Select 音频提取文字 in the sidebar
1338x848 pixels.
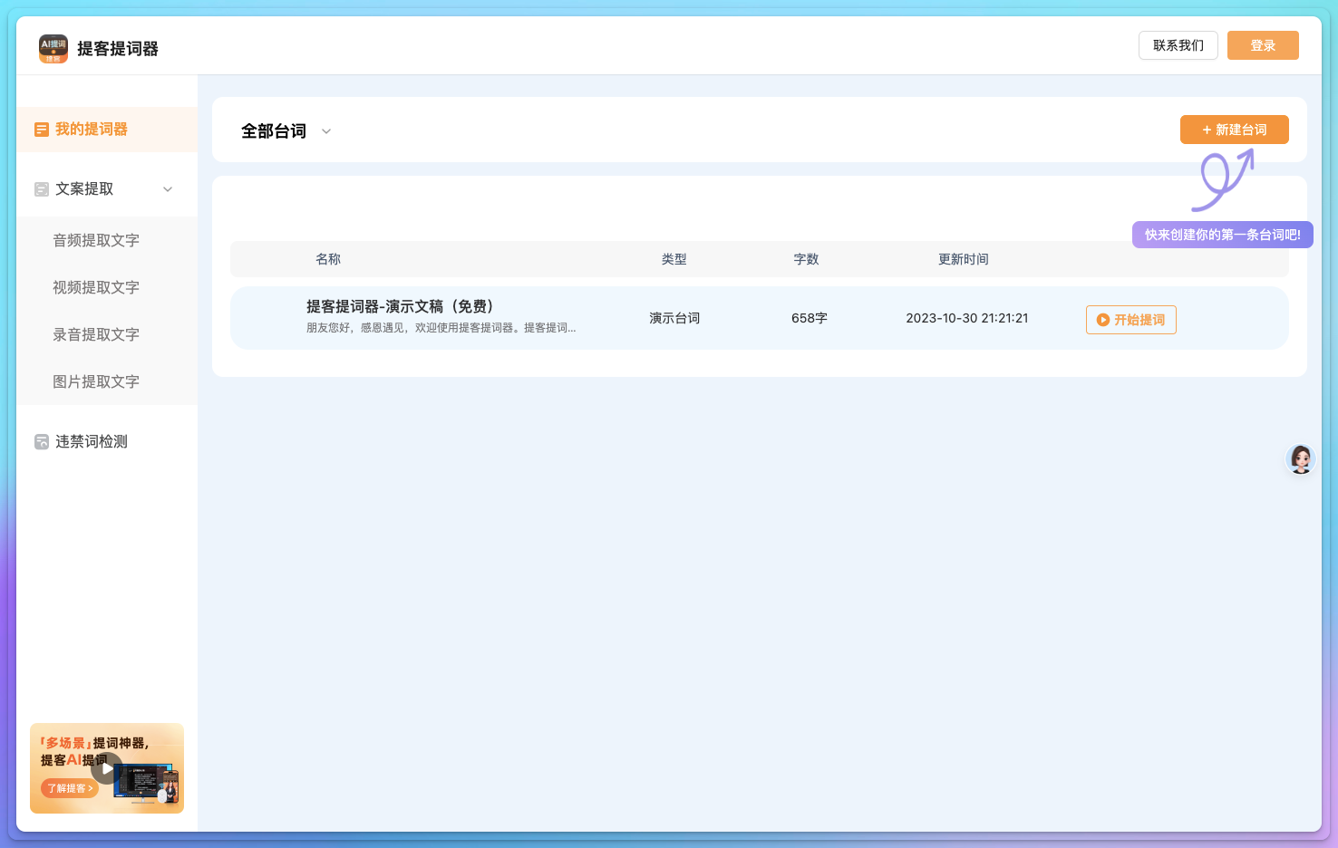tap(96, 240)
